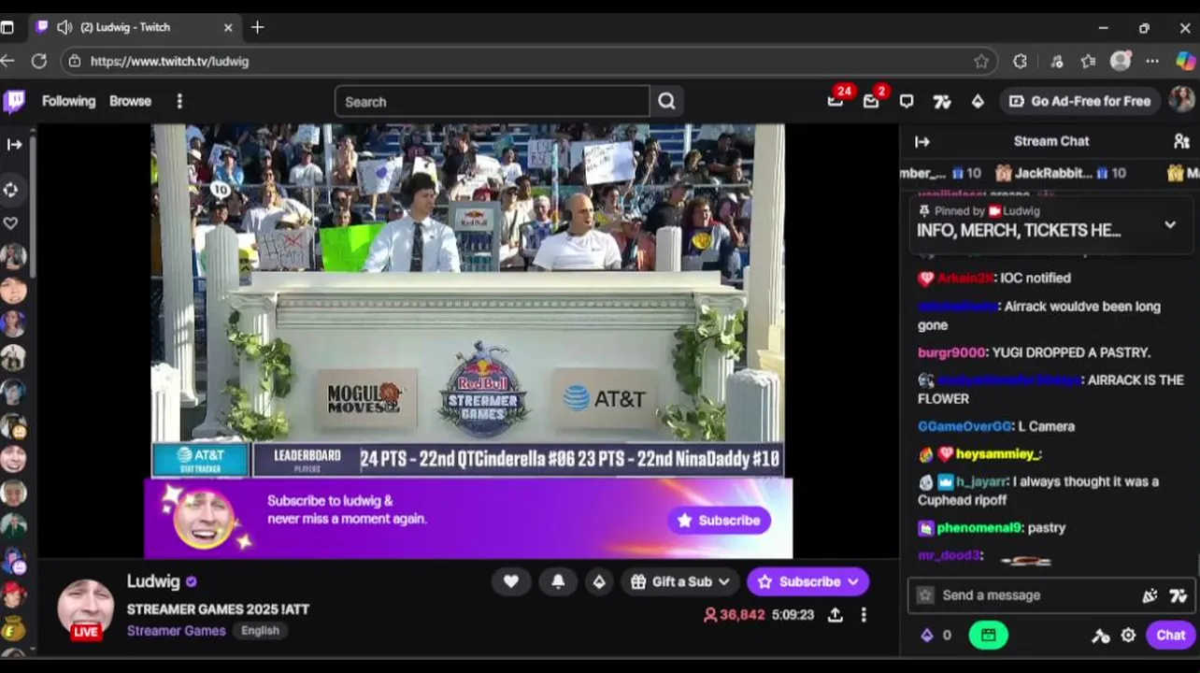The width and height of the screenshot is (1200, 673).
Task: Bookmark page with address bar star
Action: point(981,61)
